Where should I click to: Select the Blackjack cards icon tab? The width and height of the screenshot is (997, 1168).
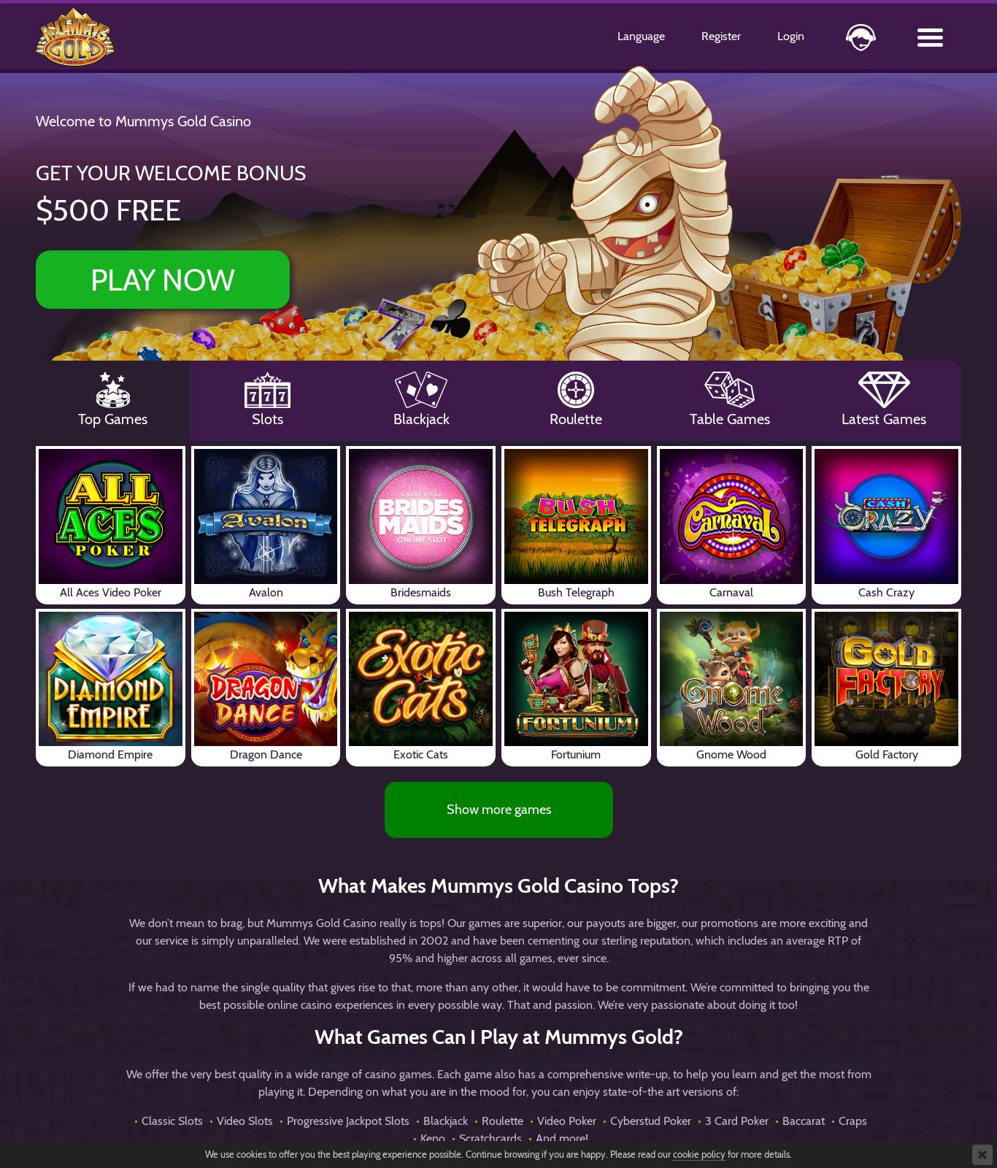tap(421, 390)
